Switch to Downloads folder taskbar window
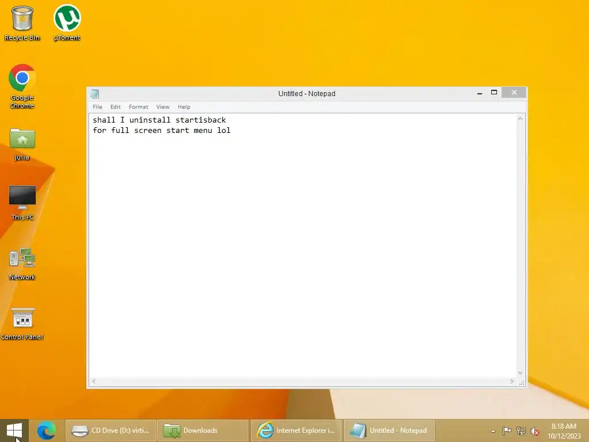 click(203, 430)
